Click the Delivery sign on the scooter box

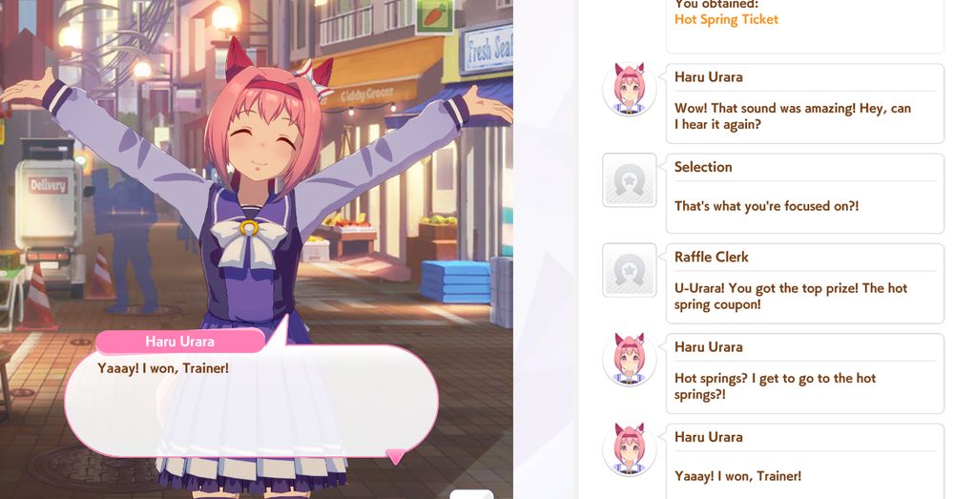tap(48, 185)
